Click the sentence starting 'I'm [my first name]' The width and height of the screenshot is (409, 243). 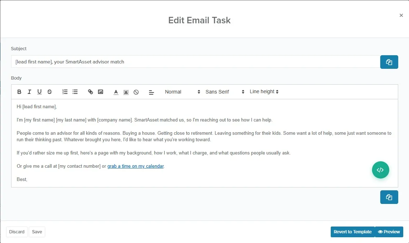pyautogui.click(x=144, y=120)
